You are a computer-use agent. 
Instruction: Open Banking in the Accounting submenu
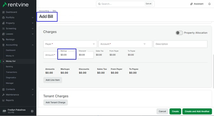coord(9,66)
